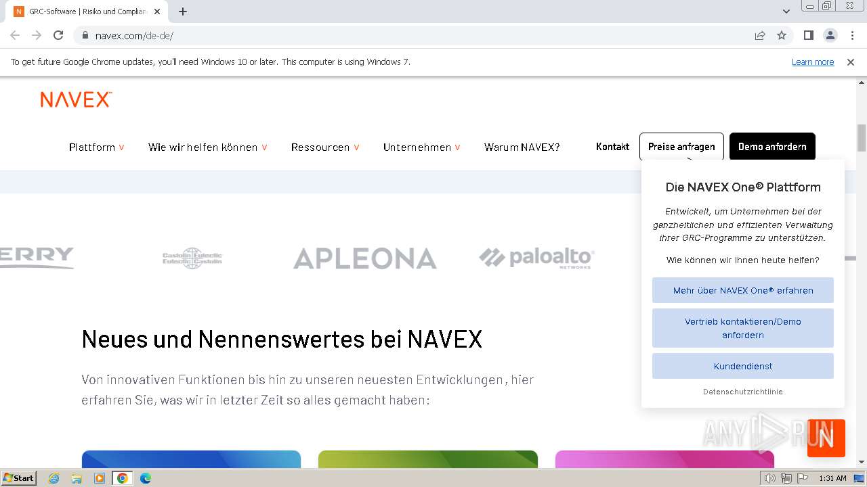Expand the Plattform menu
The image size is (867, 487).
(x=97, y=147)
